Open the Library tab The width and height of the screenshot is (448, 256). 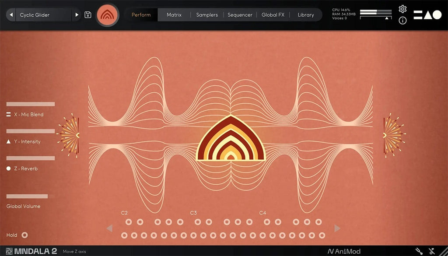click(306, 15)
